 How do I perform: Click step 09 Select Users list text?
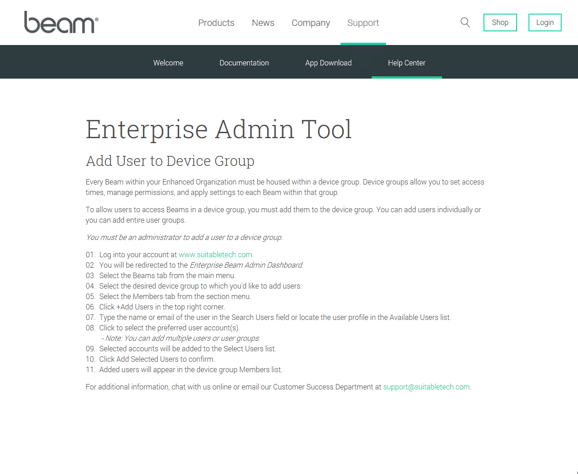181,349
